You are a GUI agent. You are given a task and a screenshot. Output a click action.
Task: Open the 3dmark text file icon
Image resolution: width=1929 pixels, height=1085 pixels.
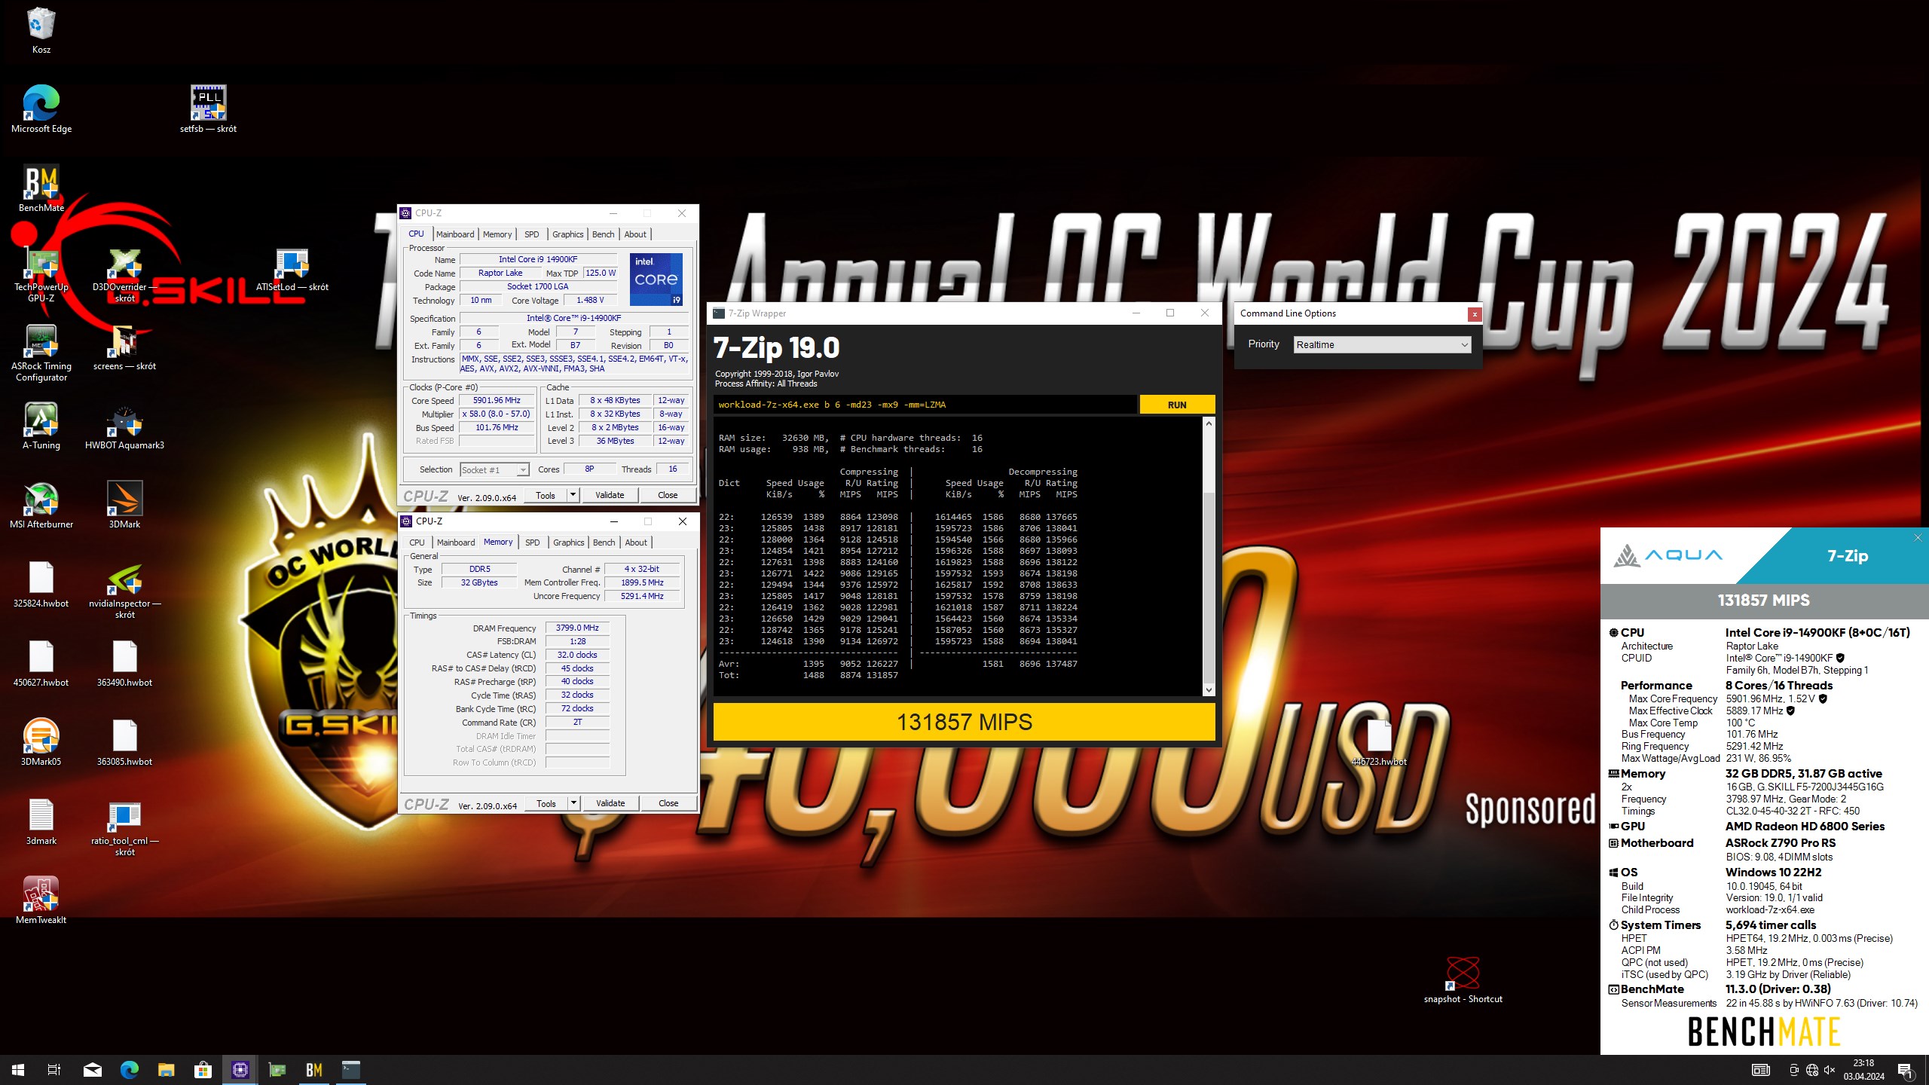pos(41,823)
